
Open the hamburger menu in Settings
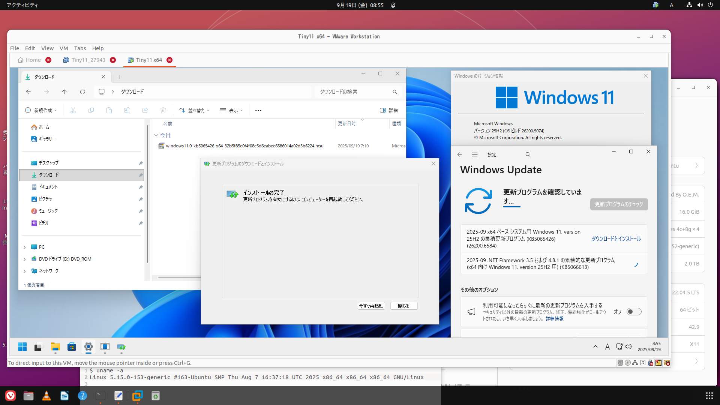coord(474,154)
